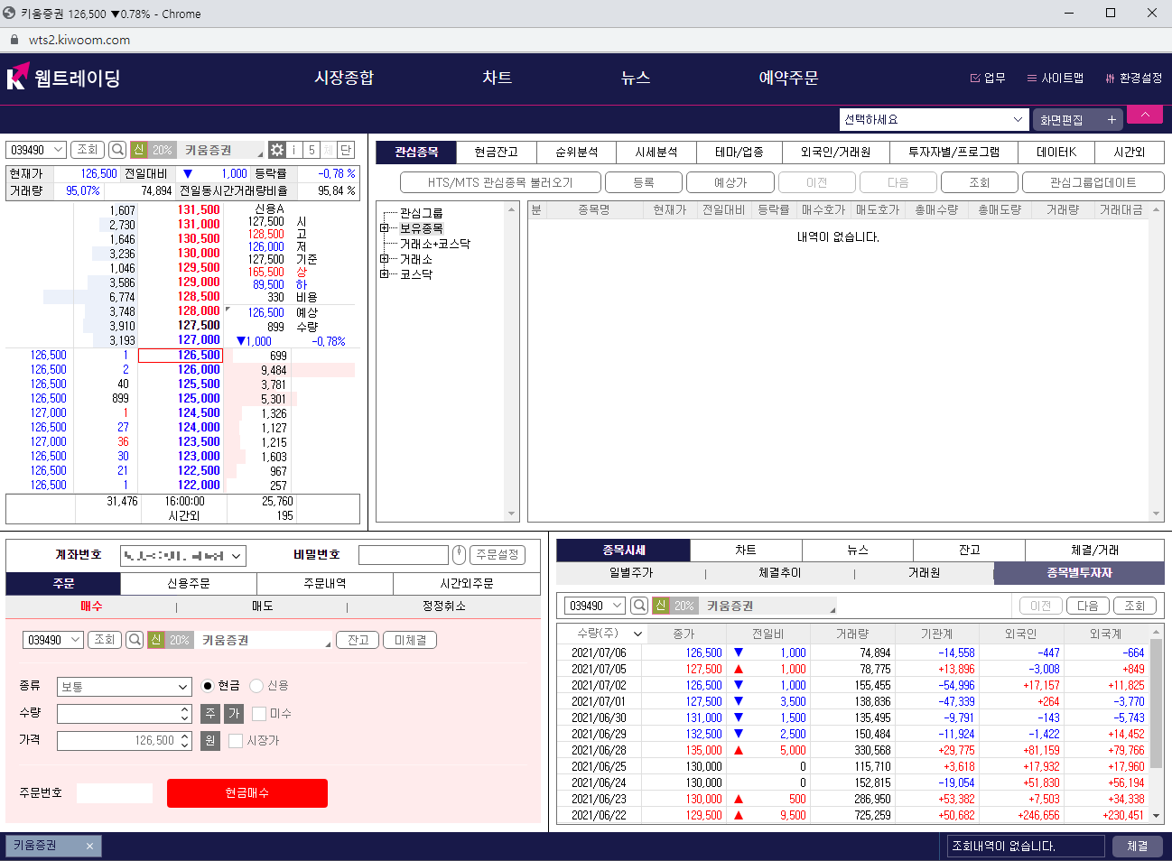The height and width of the screenshot is (861, 1172).
Task: Click the '20%' margin badge in order panel
Action: point(179,640)
